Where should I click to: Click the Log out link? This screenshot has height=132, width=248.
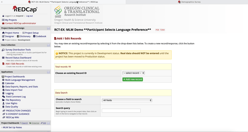29,16
